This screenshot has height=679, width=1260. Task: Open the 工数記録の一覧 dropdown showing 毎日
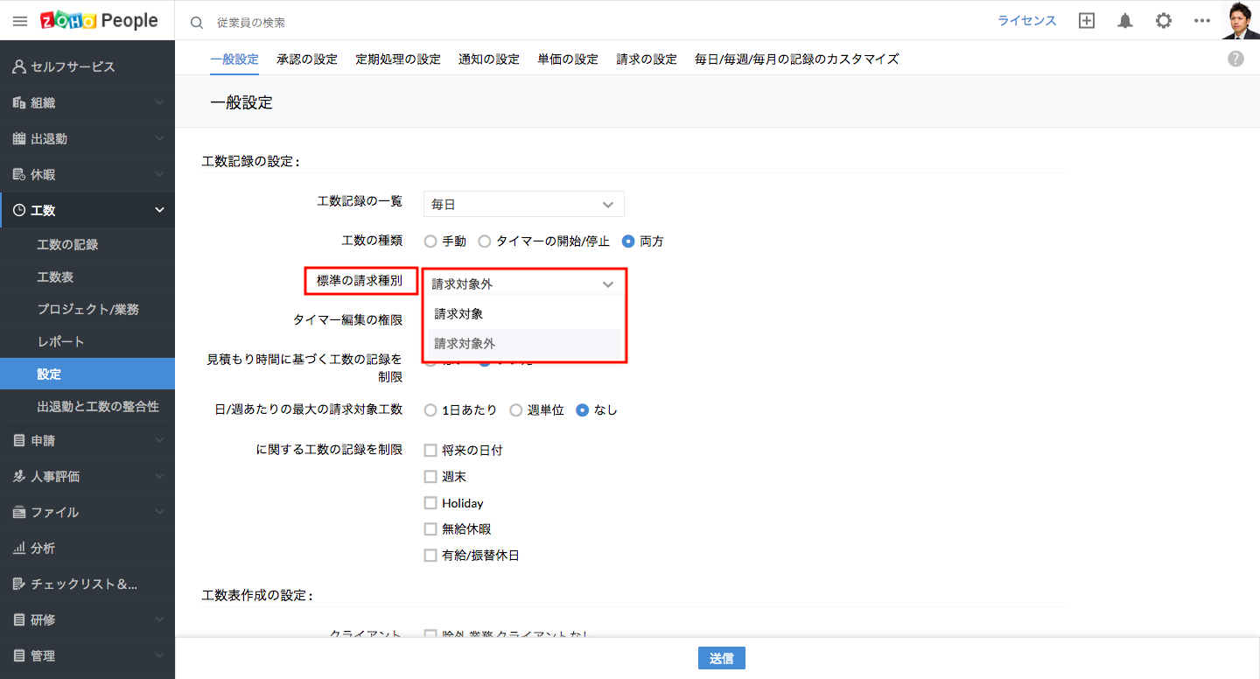[523, 204]
